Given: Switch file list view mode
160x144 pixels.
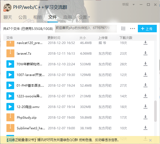Looking at the screenshot, I should (x=123, y=29).
